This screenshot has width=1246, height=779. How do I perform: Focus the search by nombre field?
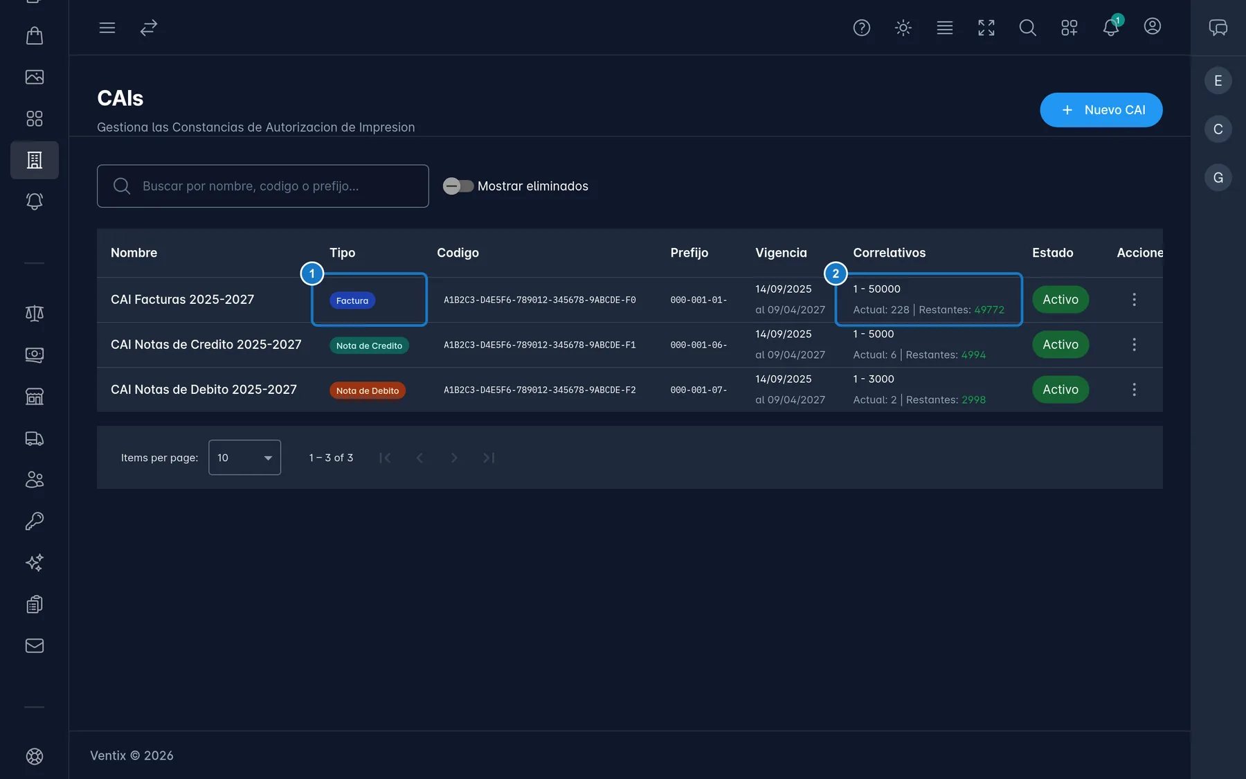(263, 186)
